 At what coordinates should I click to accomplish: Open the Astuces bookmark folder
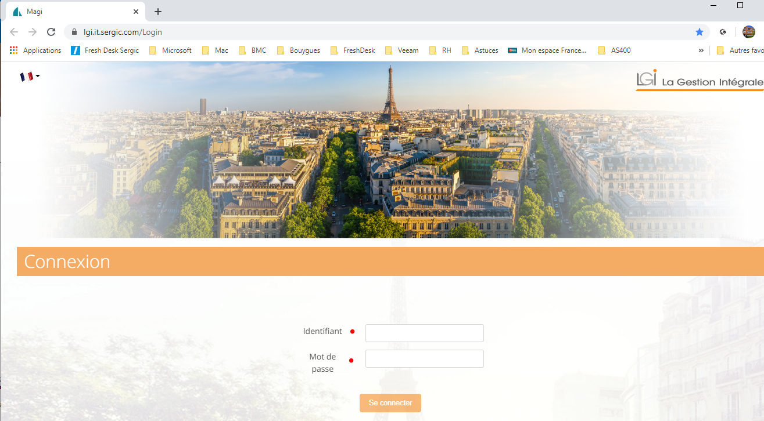(480, 50)
